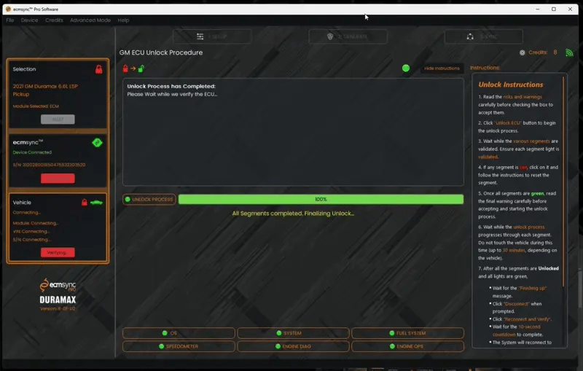Select the Speedometer segment button

click(179, 346)
